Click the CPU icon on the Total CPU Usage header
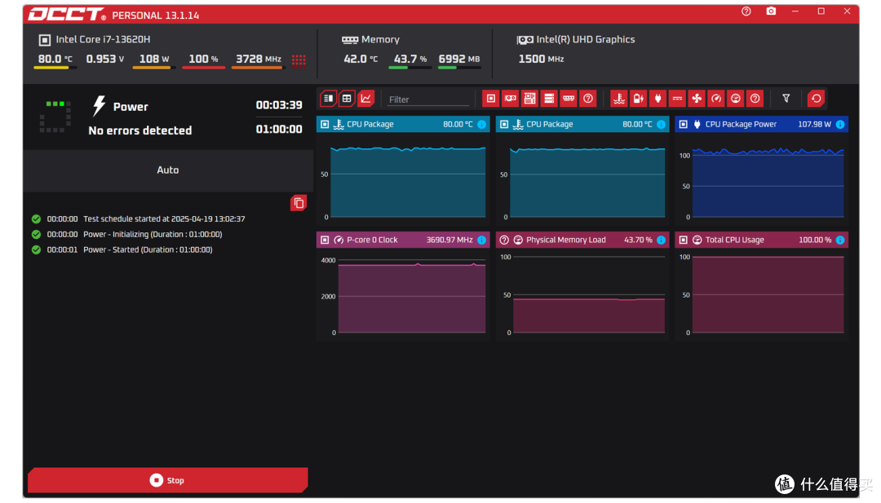 684,240
